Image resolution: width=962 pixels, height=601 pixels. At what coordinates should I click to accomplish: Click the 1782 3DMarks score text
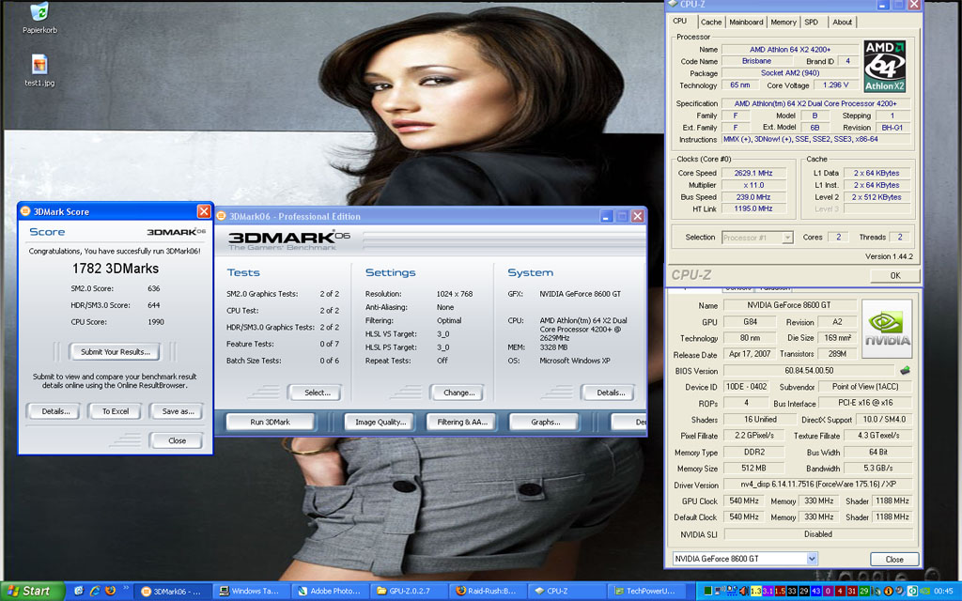(x=116, y=269)
